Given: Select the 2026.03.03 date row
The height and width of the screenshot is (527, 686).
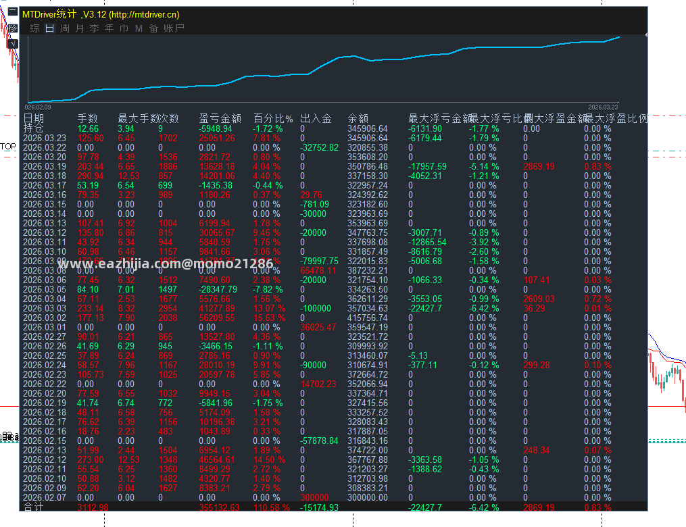Looking at the screenshot, I should (45, 308).
